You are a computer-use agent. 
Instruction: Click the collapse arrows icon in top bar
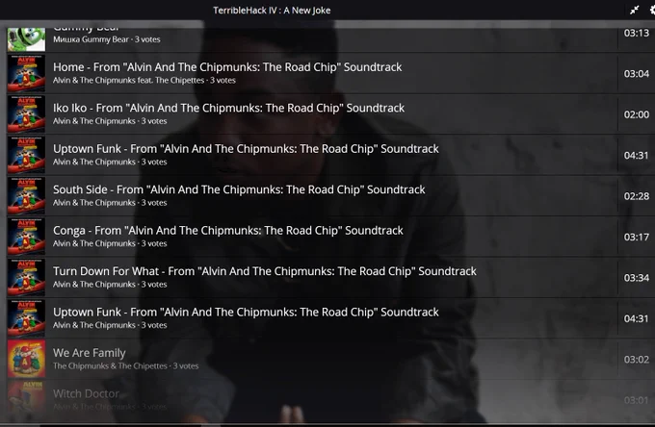[x=634, y=10]
